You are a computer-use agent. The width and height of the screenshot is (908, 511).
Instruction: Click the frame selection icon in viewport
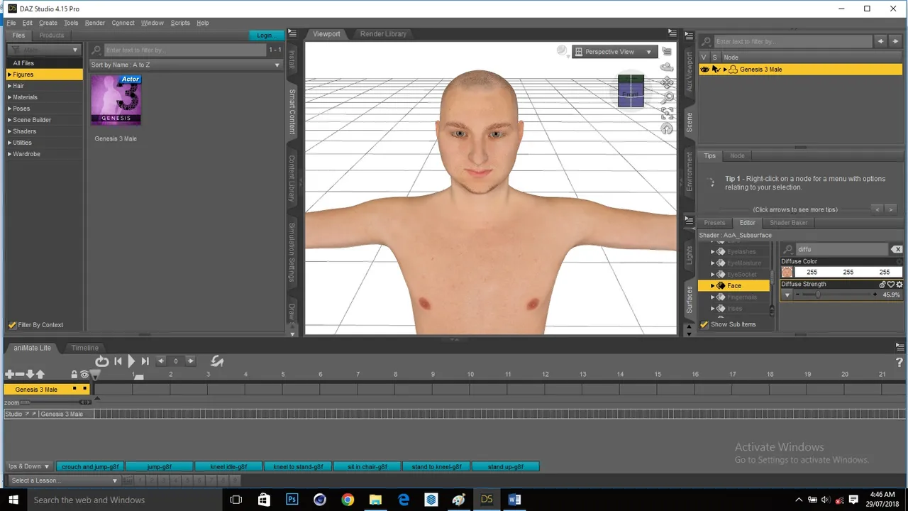667,114
